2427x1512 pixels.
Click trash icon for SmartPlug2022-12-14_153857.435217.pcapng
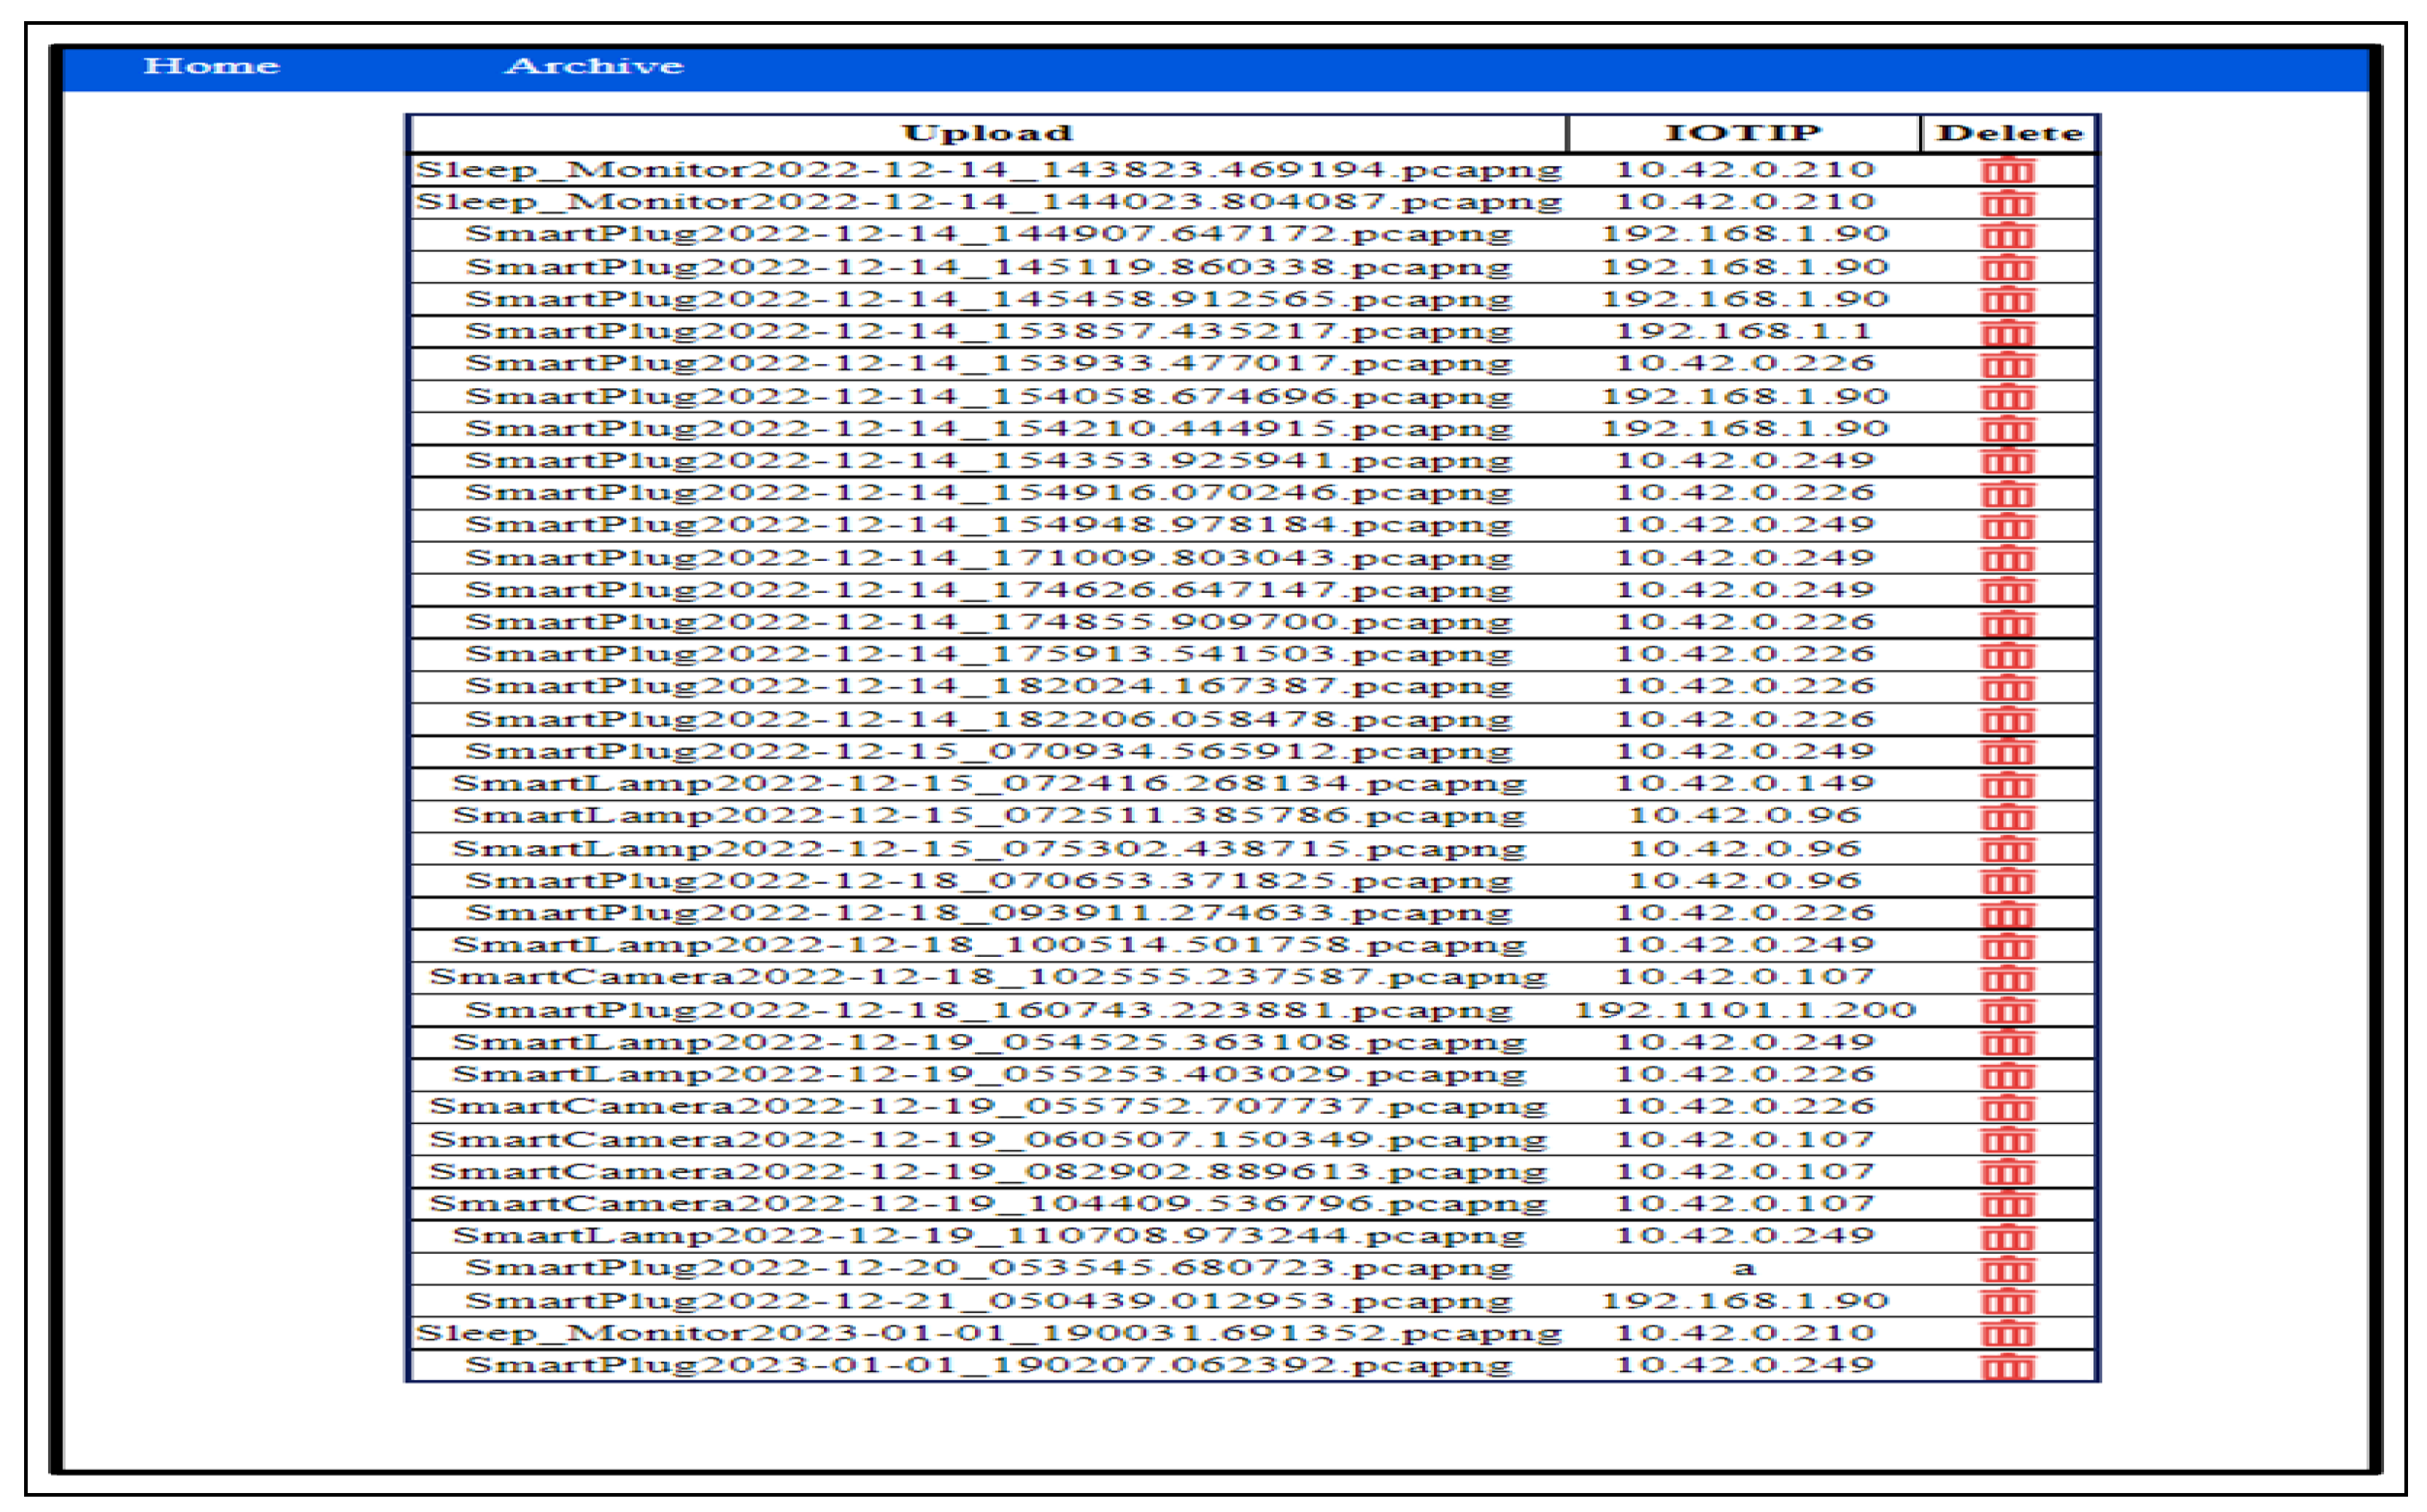2007,333
